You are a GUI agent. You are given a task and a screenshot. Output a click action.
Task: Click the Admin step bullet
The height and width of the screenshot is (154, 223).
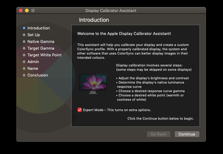[24, 62]
